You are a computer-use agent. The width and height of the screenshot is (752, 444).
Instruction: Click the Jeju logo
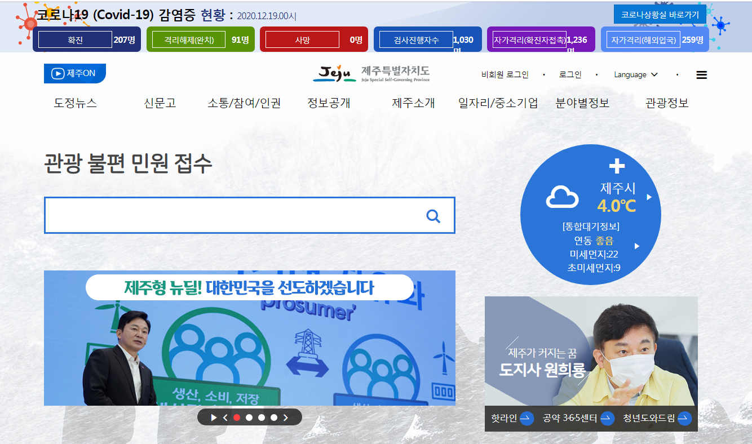point(371,74)
